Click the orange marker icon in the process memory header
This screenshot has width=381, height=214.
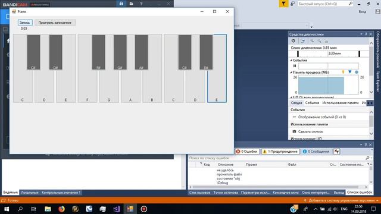click(343, 72)
